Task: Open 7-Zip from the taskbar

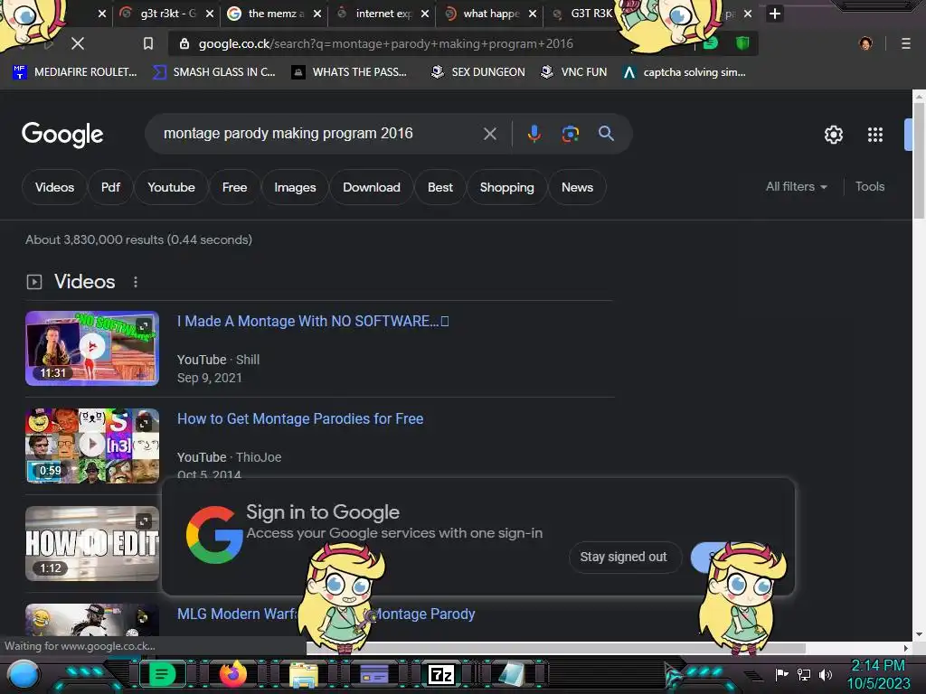Action: (441, 674)
